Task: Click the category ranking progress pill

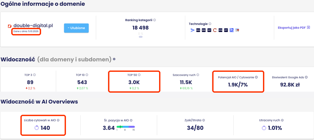Action: 141,37
